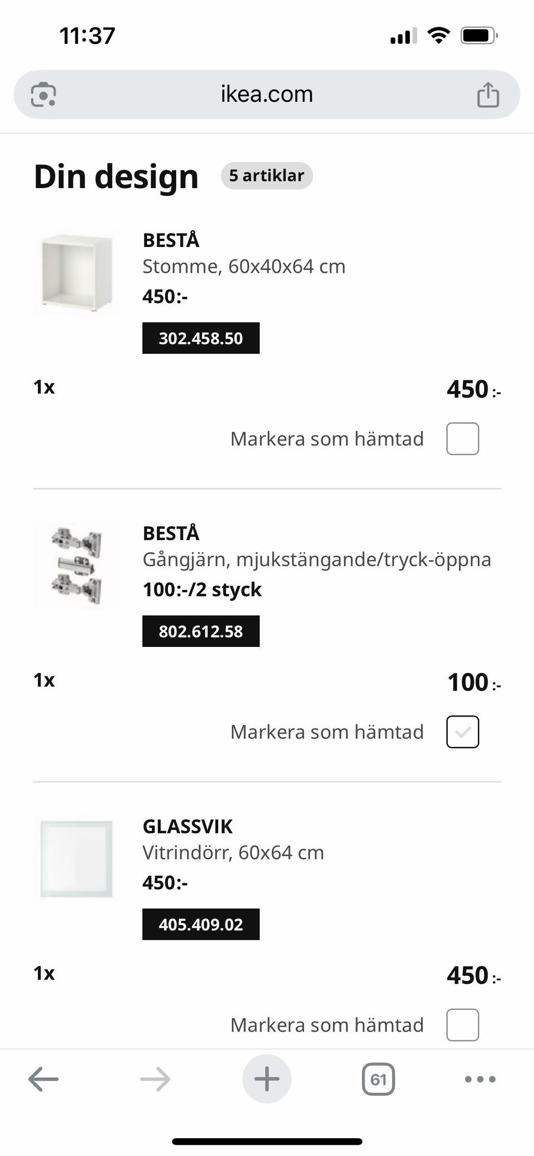The image size is (534, 1156).
Task: Open the BESTÅ hinges product image
Action: tap(77, 566)
